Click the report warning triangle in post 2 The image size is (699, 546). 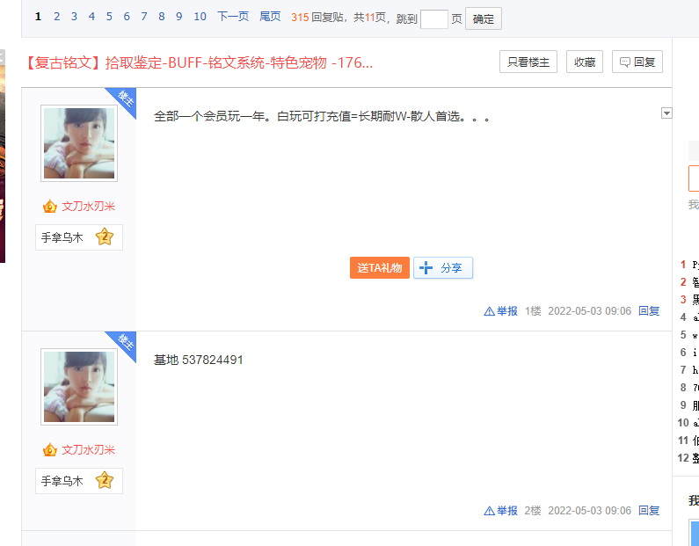(490, 511)
